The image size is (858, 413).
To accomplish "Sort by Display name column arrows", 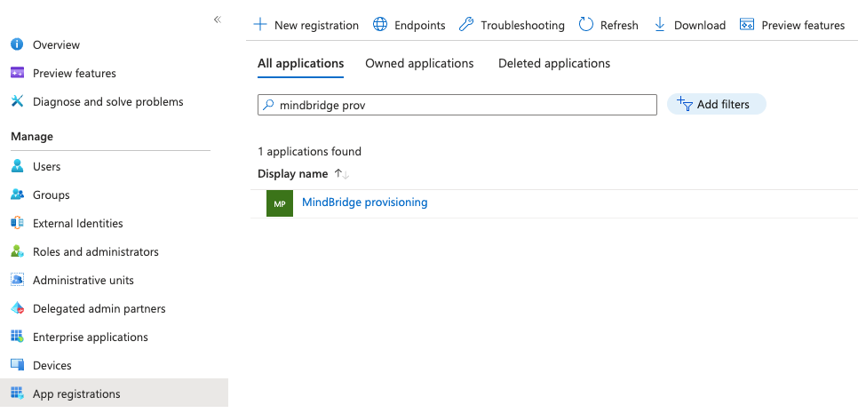I will [x=342, y=173].
